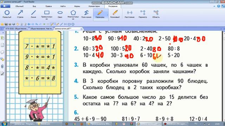This screenshot has width=225, height=126.
Task: Select the Distance (Расстояние) measure tool
Action: pyautogui.click(x=129, y=14)
